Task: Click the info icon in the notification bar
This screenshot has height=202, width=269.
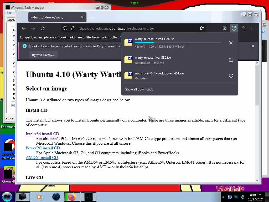Action: point(24,46)
